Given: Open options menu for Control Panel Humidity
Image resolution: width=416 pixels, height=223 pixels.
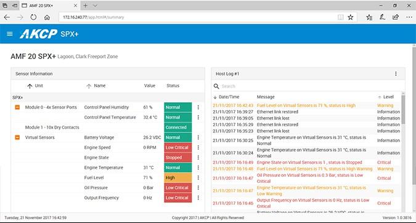Looking at the screenshot, I should (x=198, y=107).
